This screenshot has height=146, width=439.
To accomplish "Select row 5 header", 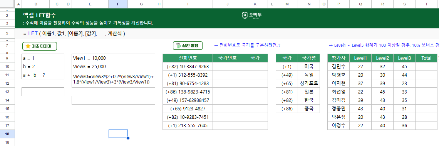I will pyautogui.click(x=7, y=33).
